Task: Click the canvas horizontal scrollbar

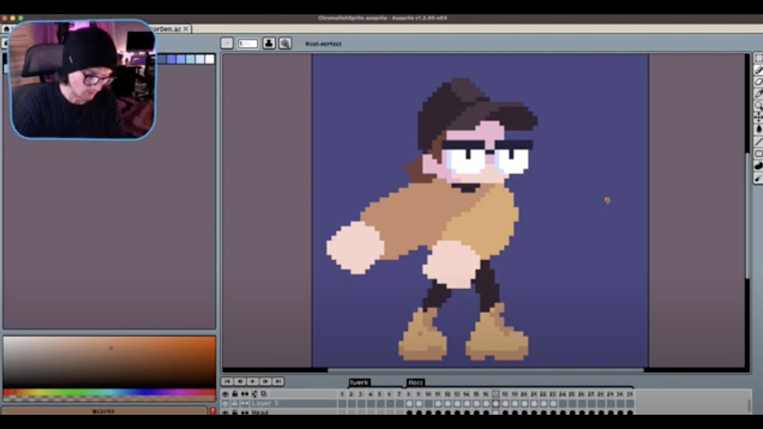Action: click(485, 370)
